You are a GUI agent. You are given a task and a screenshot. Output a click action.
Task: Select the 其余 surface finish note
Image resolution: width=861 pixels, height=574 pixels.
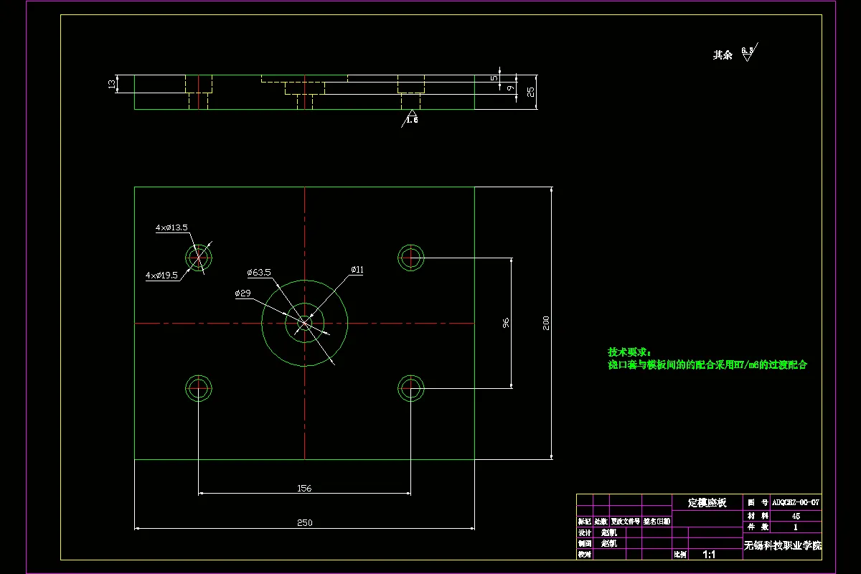pyautogui.click(x=723, y=55)
